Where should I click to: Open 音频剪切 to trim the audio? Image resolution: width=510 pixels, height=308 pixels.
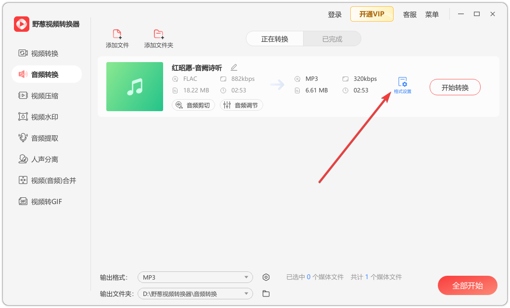[x=193, y=104]
